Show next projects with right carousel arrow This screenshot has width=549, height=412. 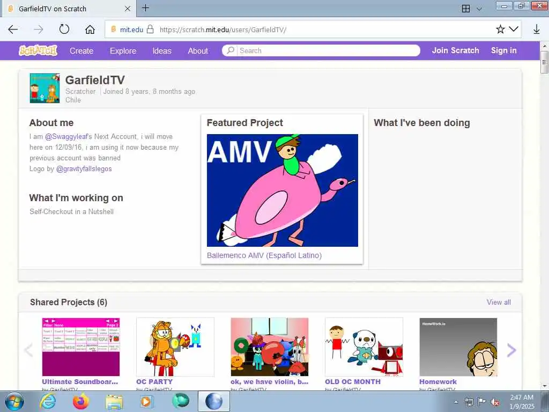point(511,350)
